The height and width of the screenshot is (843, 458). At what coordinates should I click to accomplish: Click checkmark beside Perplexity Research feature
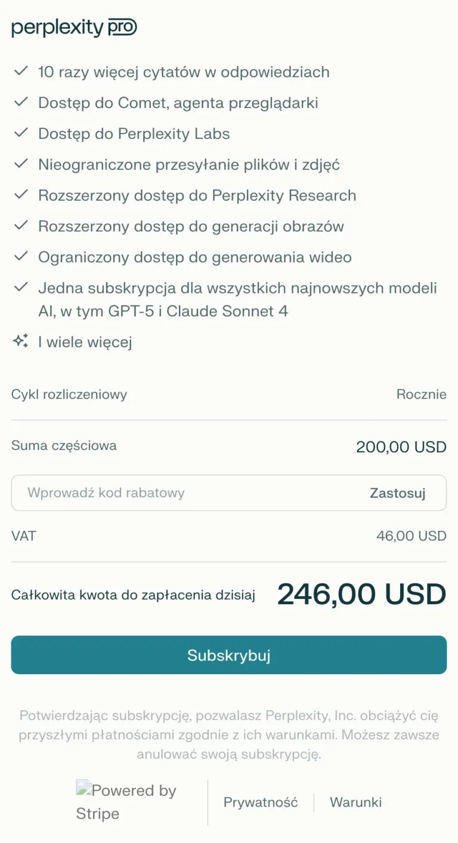tap(21, 195)
